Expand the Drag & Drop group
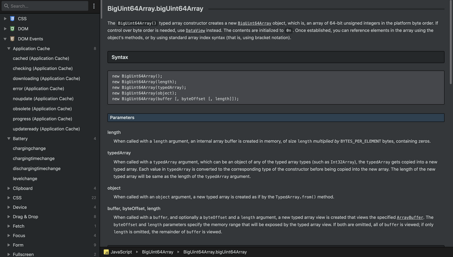This screenshot has height=257, width=453. (9, 217)
